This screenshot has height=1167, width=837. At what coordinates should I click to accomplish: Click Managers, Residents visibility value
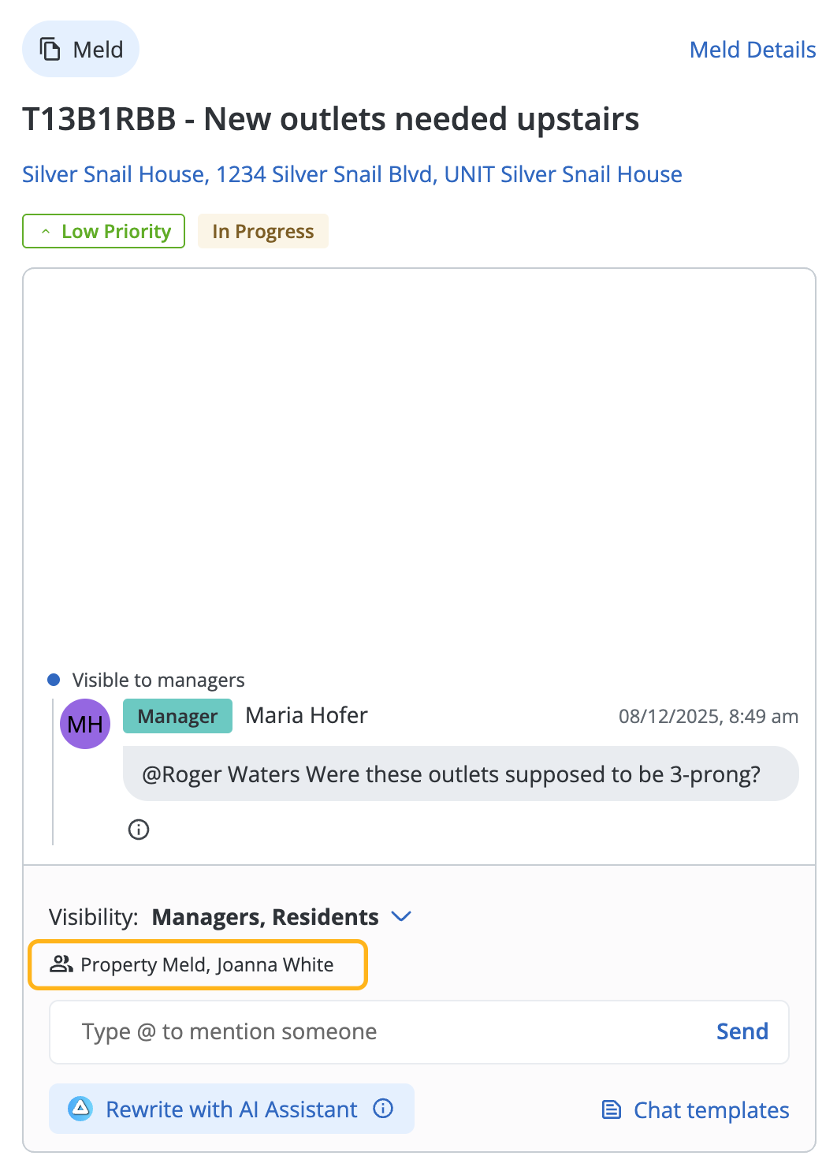click(265, 917)
